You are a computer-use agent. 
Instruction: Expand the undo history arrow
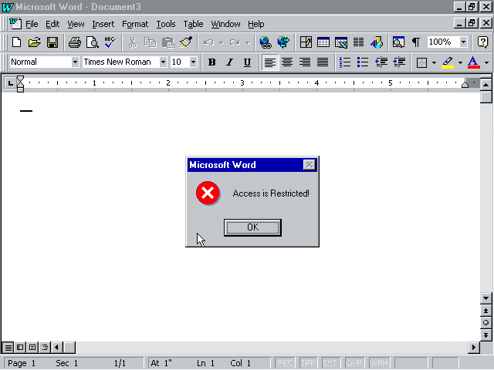(x=222, y=42)
